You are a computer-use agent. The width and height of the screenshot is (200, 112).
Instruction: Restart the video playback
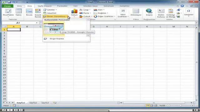tap(4, 110)
